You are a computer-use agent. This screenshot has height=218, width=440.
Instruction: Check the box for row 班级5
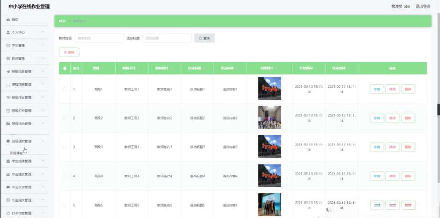(x=65, y=205)
